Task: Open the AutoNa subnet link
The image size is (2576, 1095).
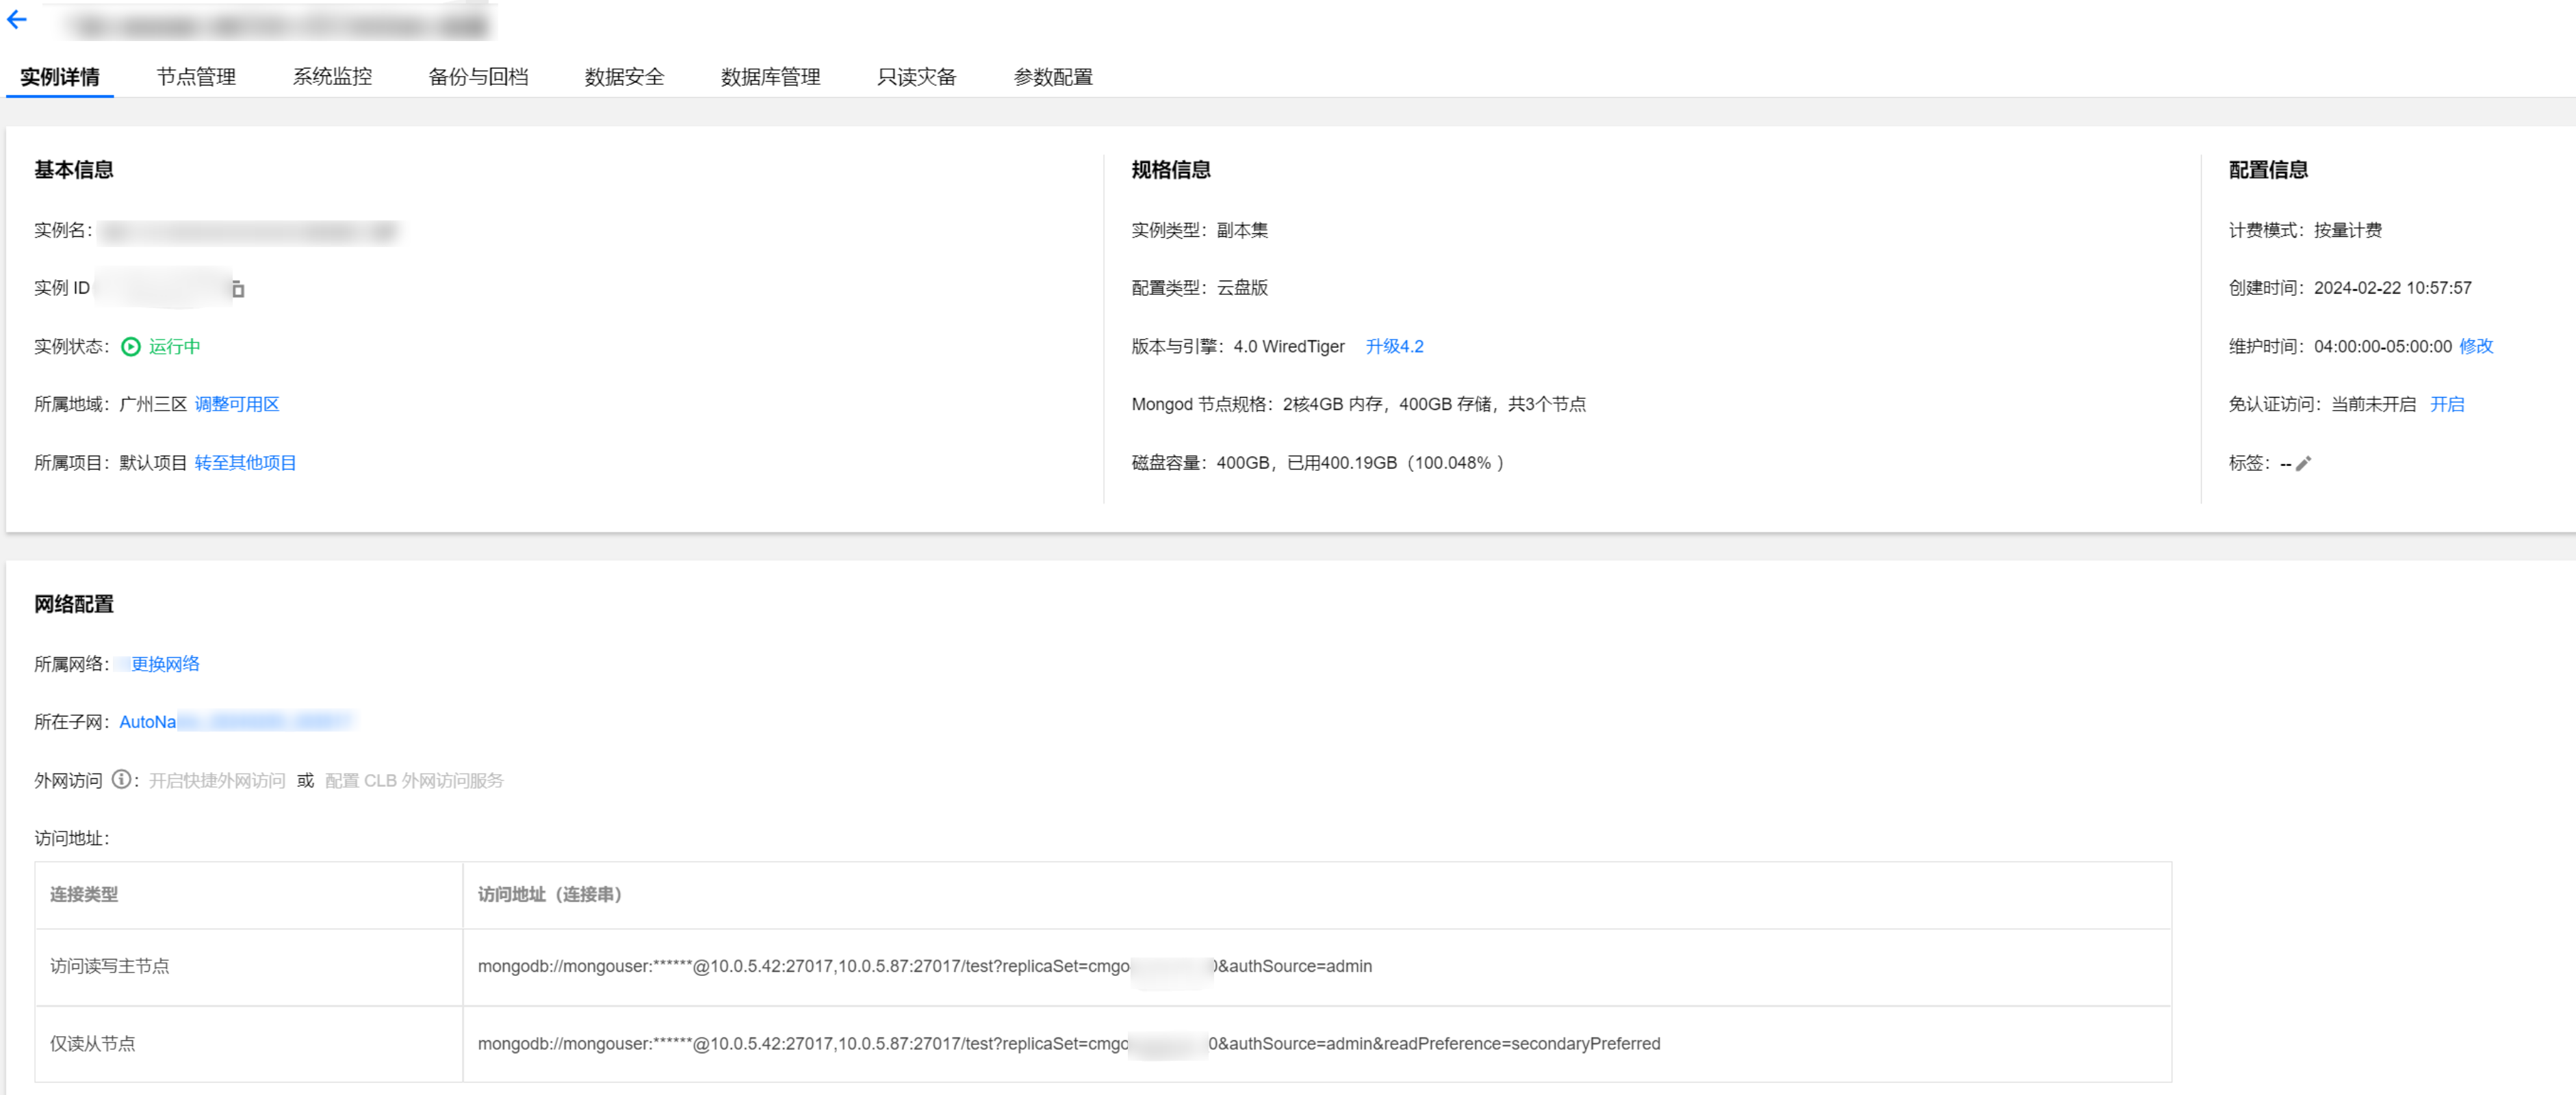Action: [x=148, y=722]
